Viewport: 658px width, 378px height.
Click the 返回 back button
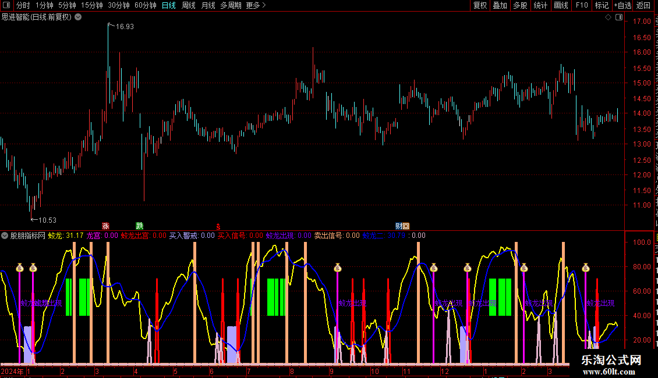643,5
